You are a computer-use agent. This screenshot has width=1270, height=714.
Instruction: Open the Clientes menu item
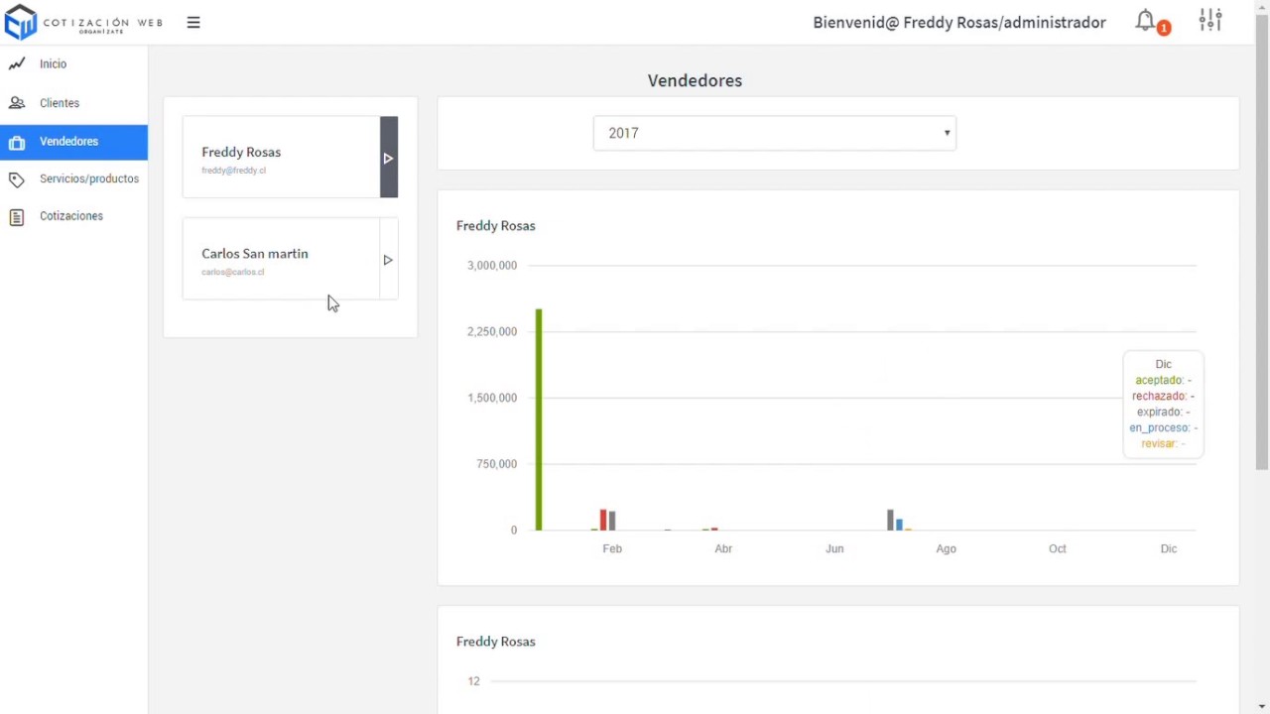coord(60,103)
